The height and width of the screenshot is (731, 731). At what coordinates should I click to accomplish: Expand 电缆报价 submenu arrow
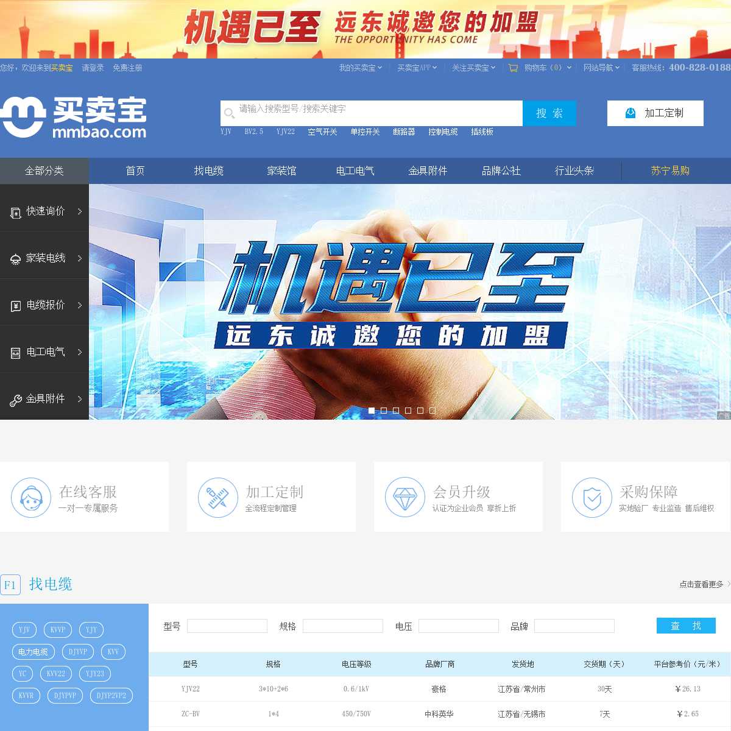coord(80,305)
